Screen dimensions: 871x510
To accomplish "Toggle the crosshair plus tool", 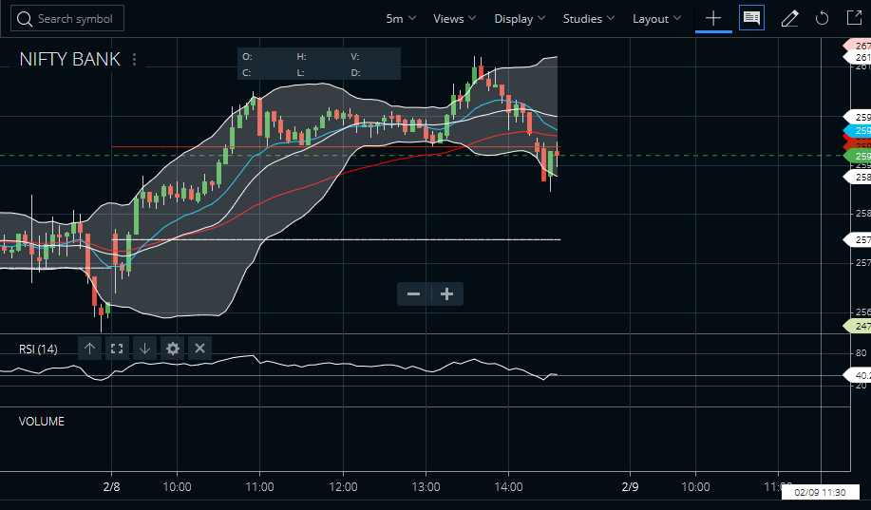I will 713,18.
